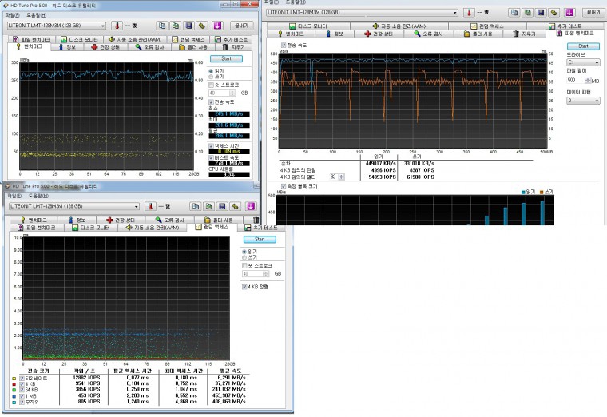The width and height of the screenshot is (607, 417).
Task: Save screenshot floppy icon in benchmark window
Action: (x=188, y=26)
